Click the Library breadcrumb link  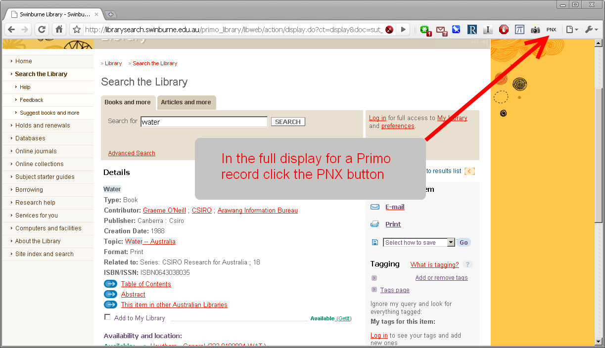click(x=113, y=63)
